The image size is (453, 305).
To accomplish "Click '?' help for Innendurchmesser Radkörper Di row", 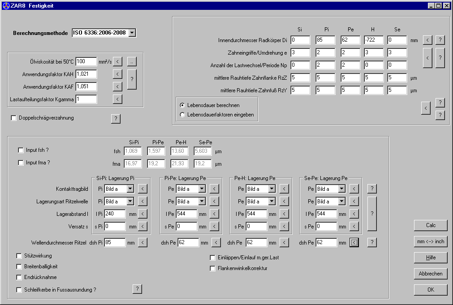I will point(440,40).
